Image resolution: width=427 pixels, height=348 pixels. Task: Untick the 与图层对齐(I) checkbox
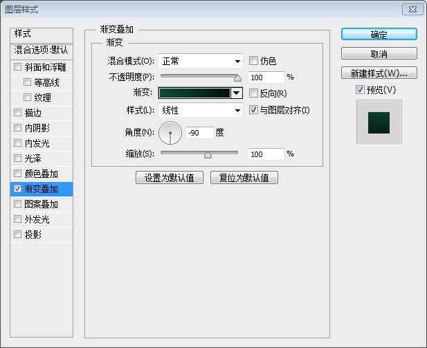pyautogui.click(x=253, y=110)
